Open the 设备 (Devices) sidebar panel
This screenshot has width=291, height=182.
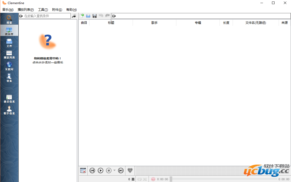(9, 78)
